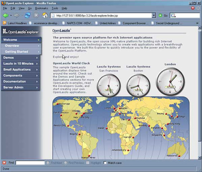Select the Overview item
The width and height of the screenshot is (202, 172).
click(x=21, y=46)
